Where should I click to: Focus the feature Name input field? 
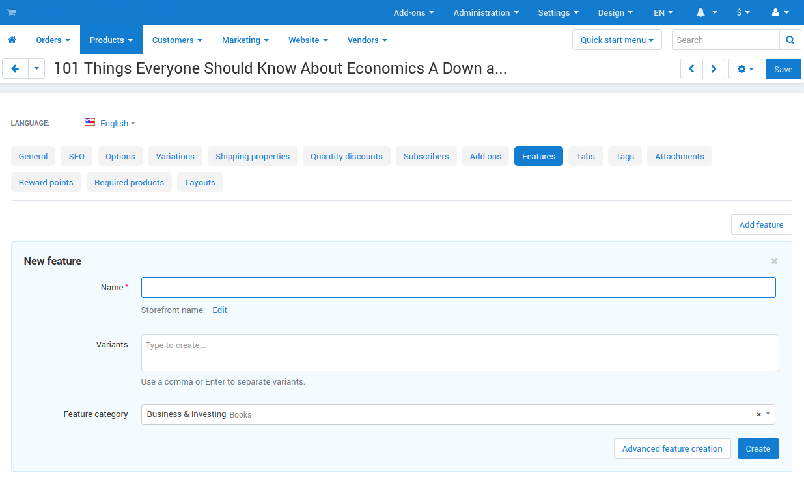(458, 288)
